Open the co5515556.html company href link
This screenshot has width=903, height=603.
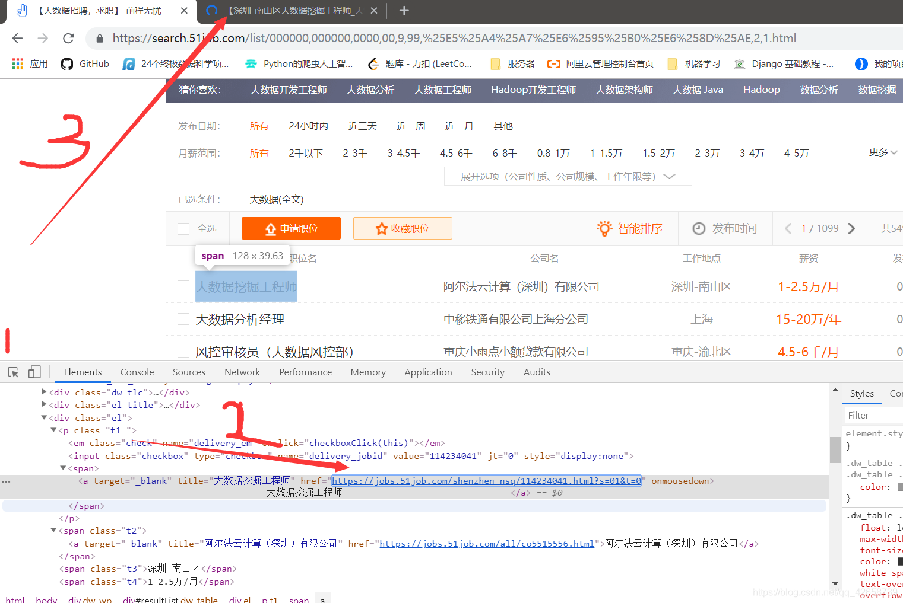click(487, 544)
